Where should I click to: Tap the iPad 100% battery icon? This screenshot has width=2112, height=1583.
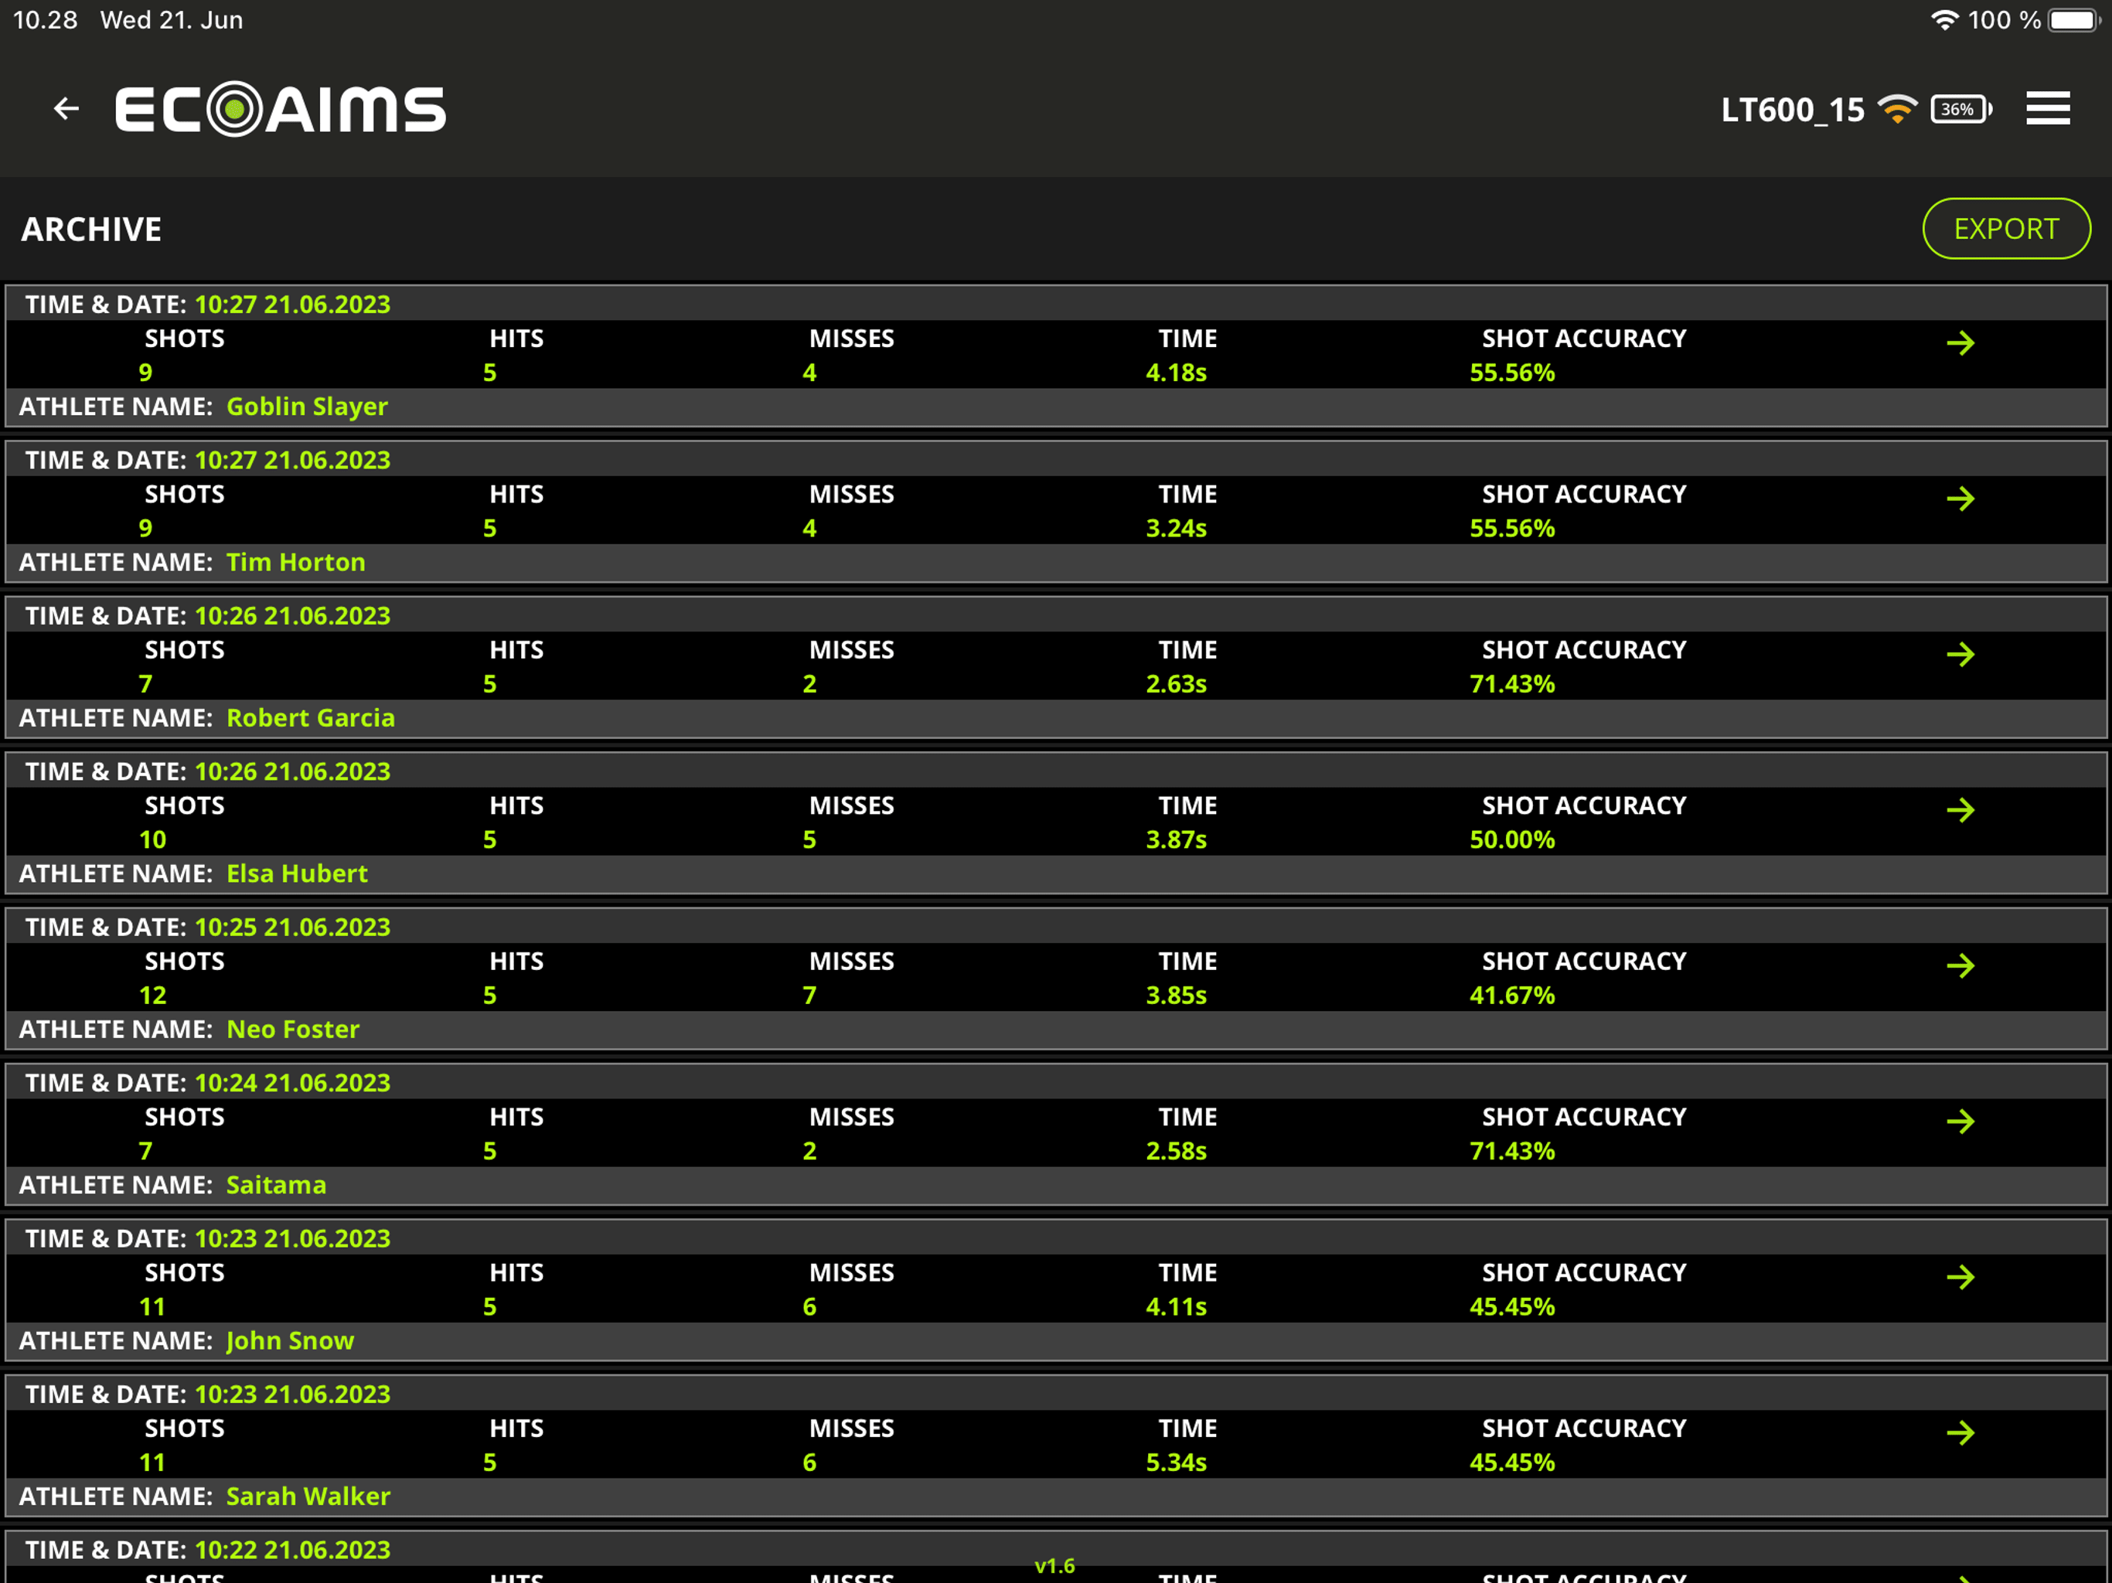[2074, 20]
